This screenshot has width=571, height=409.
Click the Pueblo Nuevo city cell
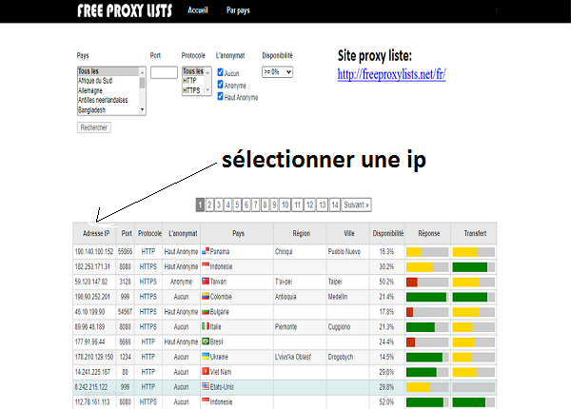pos(345,251)
